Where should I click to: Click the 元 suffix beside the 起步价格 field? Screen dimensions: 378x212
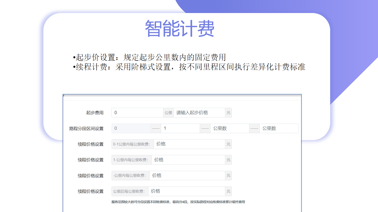pyautogui.click(x=228, y=113)
